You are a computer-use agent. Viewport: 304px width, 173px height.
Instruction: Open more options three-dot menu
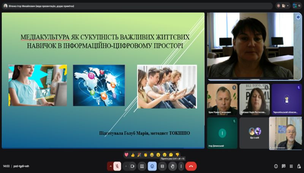[x=181, y=166]
